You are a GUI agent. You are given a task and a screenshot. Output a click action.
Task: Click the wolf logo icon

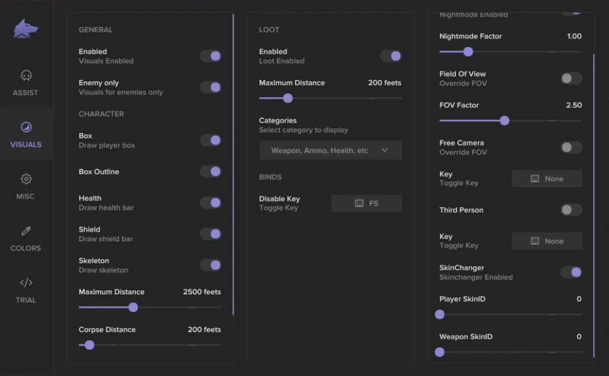[x=26, y=29]
